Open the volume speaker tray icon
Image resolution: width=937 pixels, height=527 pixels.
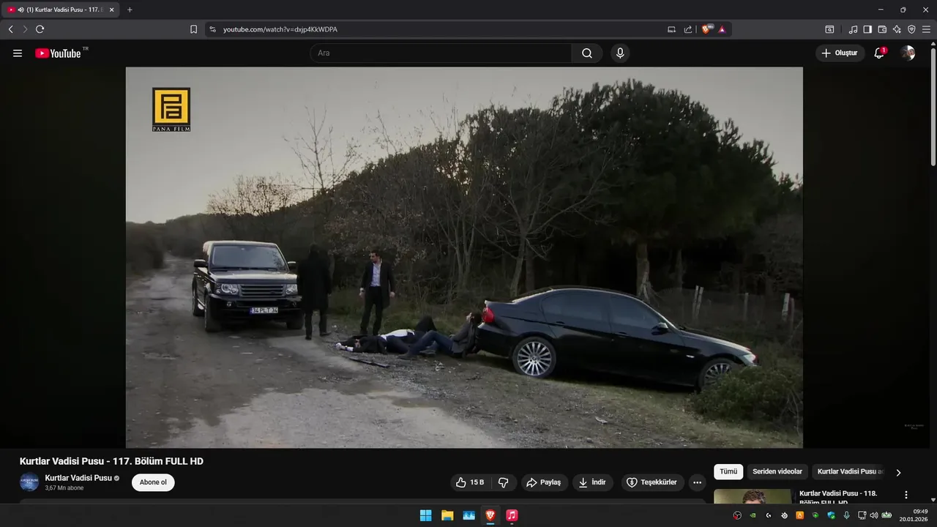click(873, 515)
